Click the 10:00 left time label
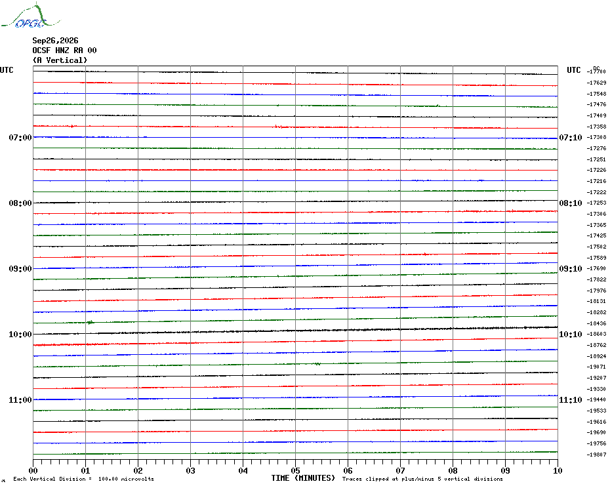 pos(20,335)
